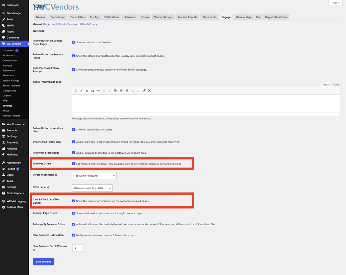
Task: Click the Save changes button
Action: coord(44,262)
